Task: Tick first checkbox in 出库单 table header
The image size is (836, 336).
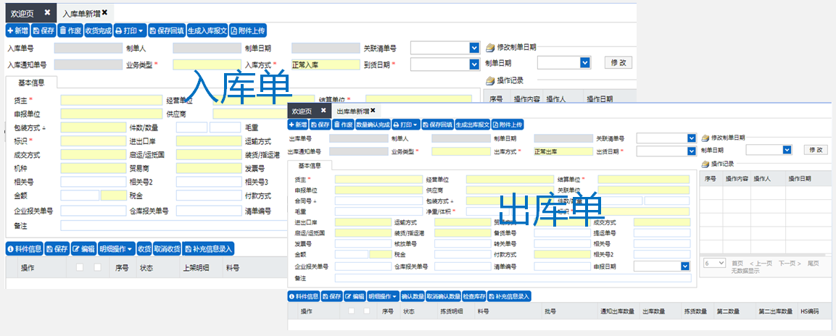Action: pos(351,311)
